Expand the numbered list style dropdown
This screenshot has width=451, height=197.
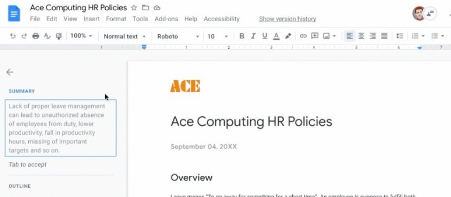coord(423,36)
